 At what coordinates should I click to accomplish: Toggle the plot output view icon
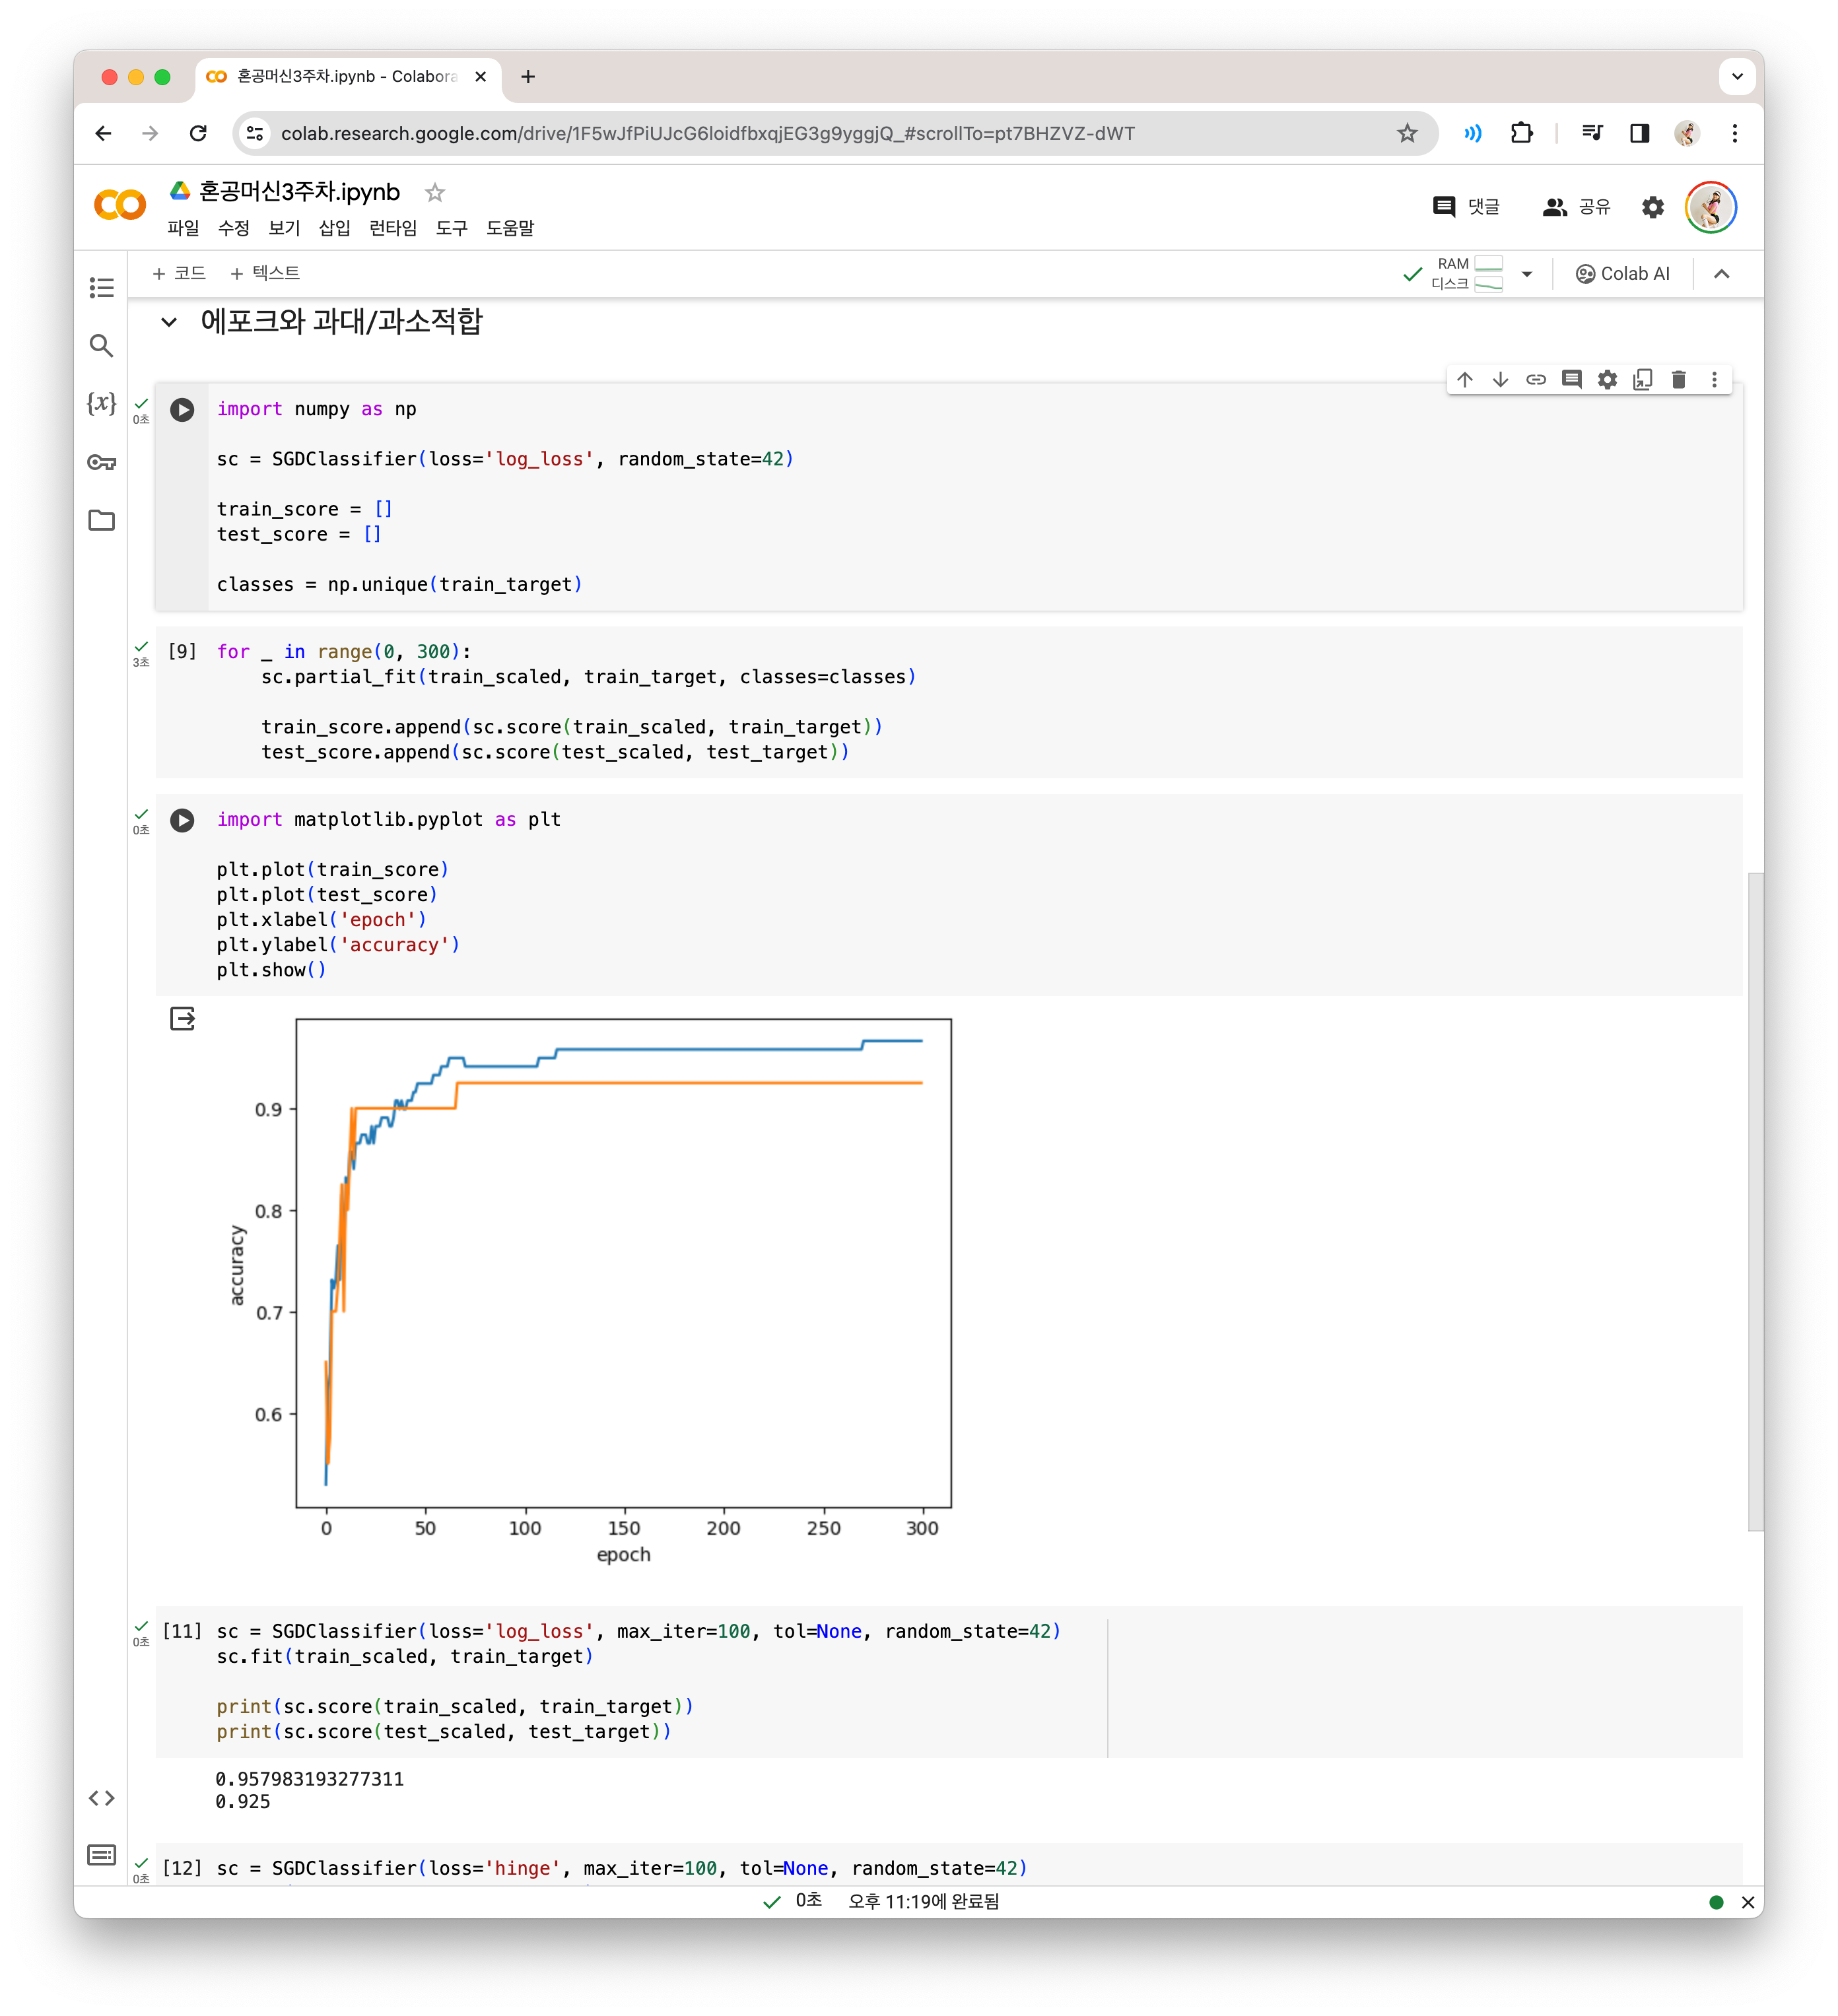click(182, 1019)
